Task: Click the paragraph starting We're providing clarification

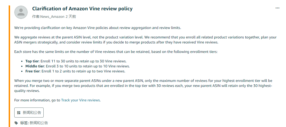Action: [98, 28]
